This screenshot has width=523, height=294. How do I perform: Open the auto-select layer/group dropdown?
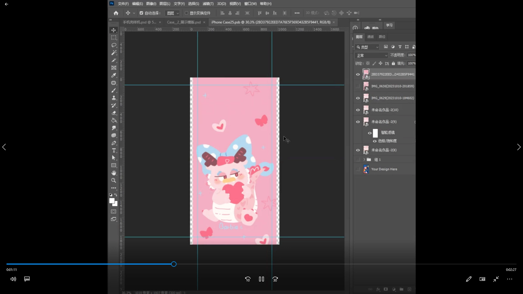(x=173, y=13)
